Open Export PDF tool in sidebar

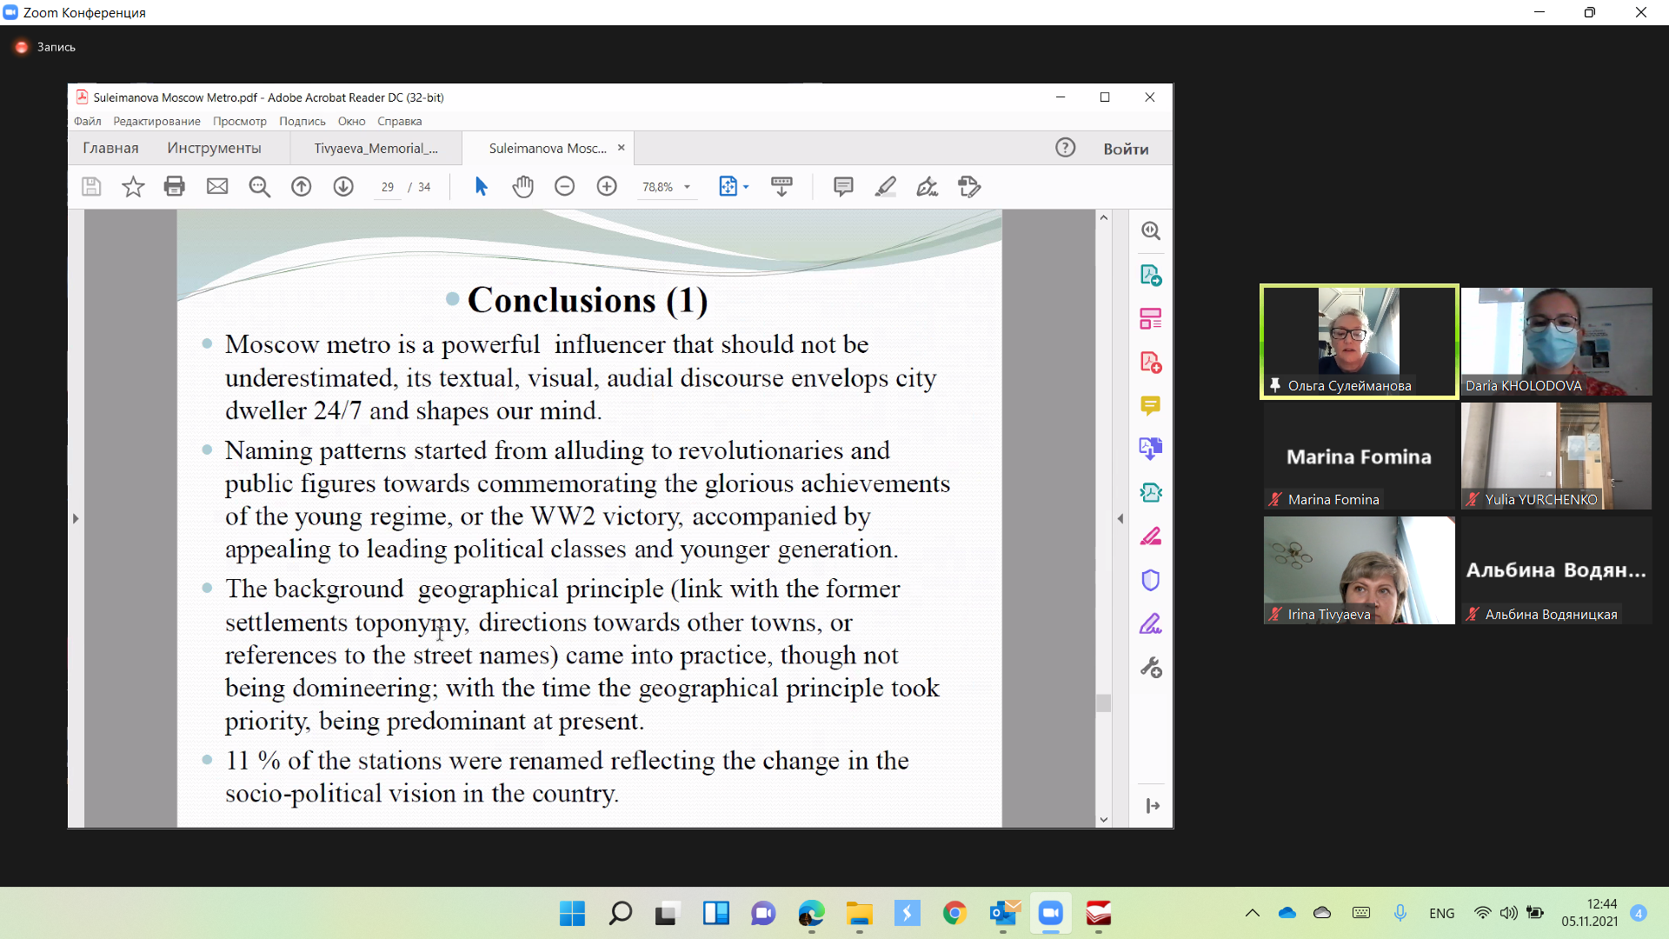1150,276
